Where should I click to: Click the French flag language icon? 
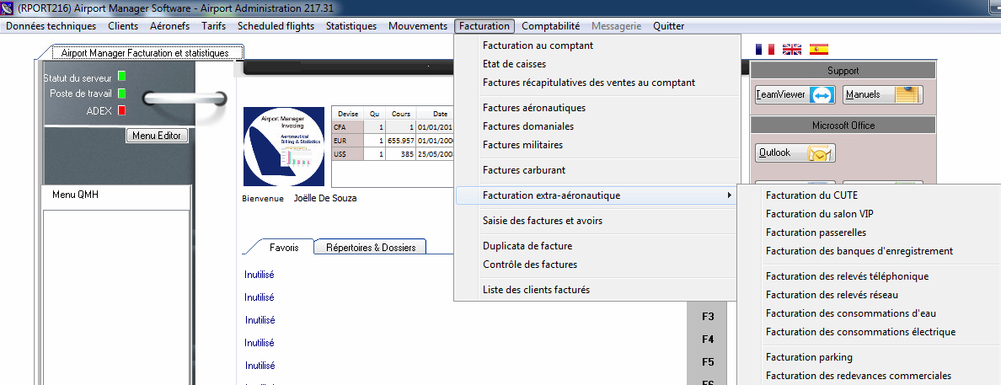765,50
